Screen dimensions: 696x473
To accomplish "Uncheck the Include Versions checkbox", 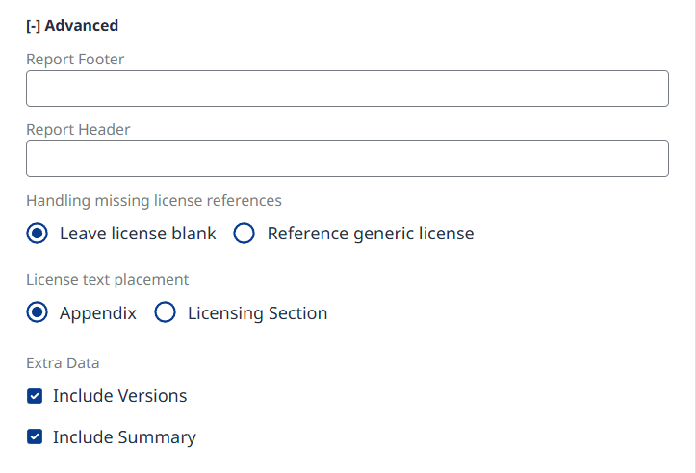I will point(35,396).
